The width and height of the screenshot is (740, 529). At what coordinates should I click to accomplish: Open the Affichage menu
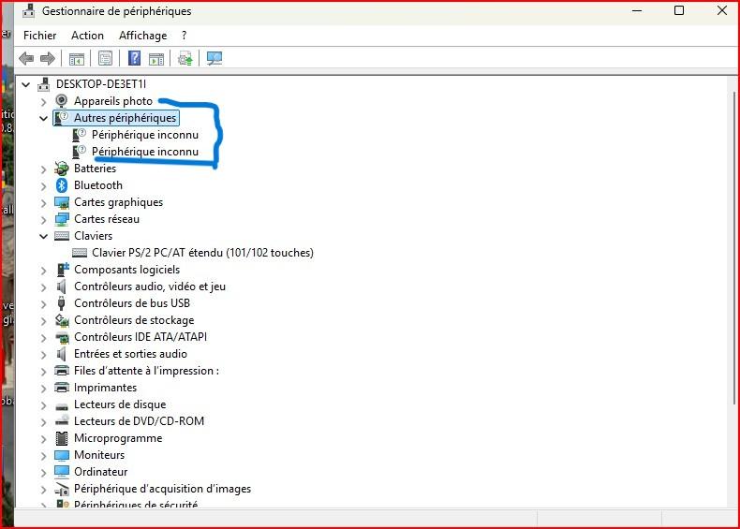coord(143,36)
